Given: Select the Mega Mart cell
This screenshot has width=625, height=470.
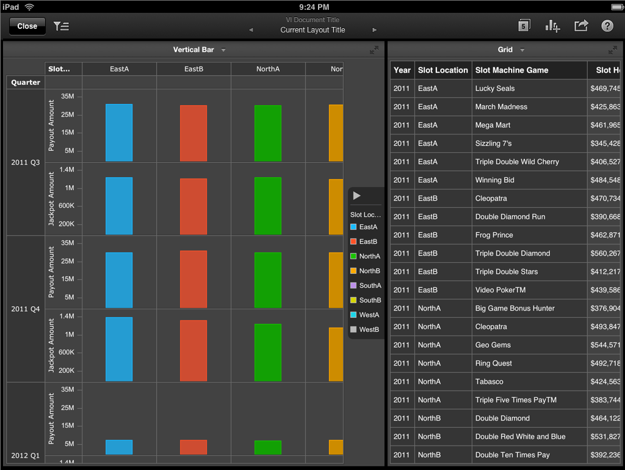Looking at the screenshot, I should [529, 125].
